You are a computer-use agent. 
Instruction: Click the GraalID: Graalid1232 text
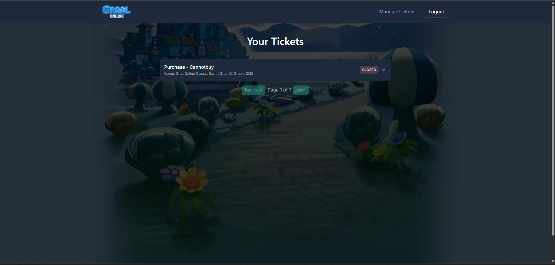(236, 74)
